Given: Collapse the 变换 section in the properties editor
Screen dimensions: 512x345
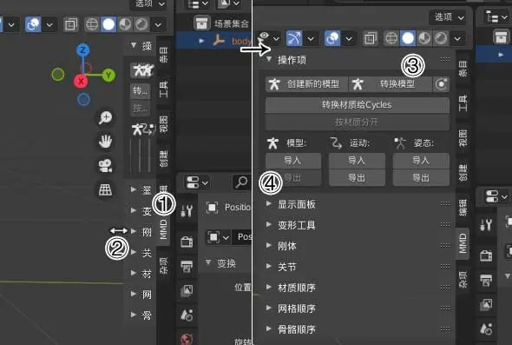Looking at the screenshot, I should pyautogui.click(x=208, y=262).
